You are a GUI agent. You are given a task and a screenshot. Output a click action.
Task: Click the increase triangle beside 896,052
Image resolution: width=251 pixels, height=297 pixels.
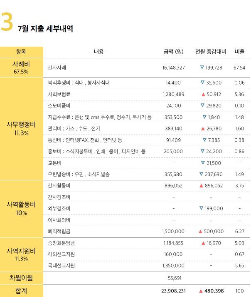click(201, 186)
